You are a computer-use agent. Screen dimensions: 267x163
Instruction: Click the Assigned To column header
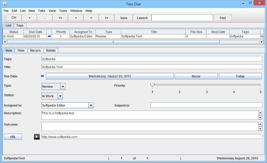pyautogui.click(x=83, y=32)
